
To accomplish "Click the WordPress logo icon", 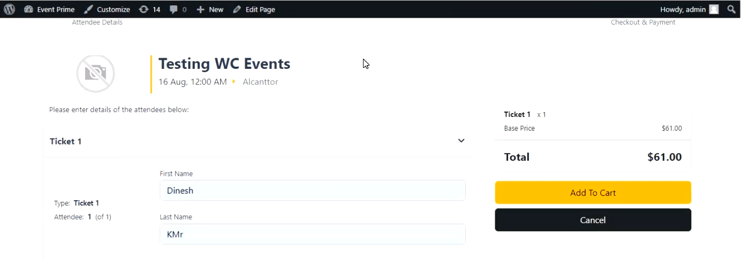I will point(9,9).
